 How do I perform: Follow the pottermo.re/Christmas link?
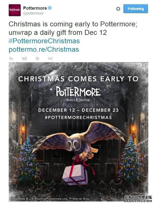[x=44, y=50]
